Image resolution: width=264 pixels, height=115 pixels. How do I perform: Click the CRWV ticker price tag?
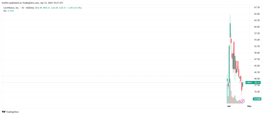click(249, 83)
